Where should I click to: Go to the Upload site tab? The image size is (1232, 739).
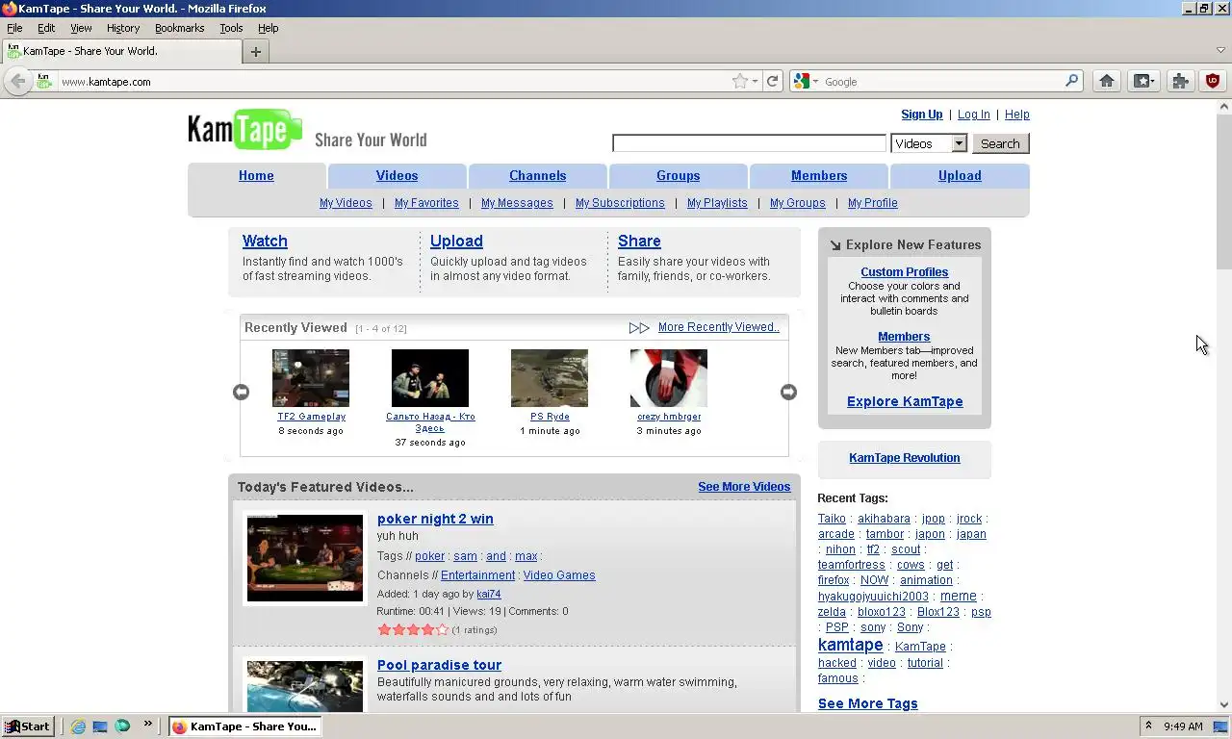pyautogui.click(x=960, y=175)
